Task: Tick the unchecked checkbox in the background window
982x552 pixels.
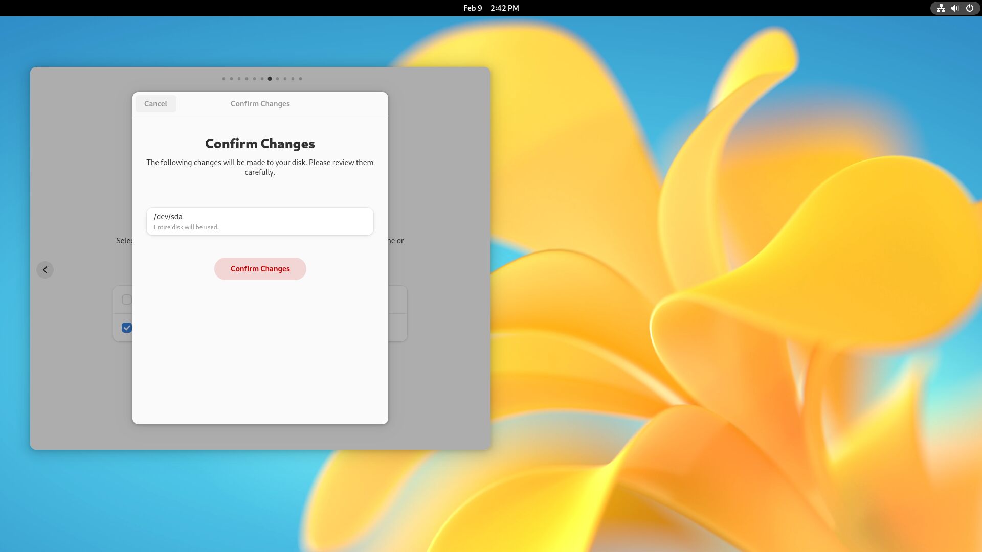Action: pyautogui.click(x=127, y=300)
